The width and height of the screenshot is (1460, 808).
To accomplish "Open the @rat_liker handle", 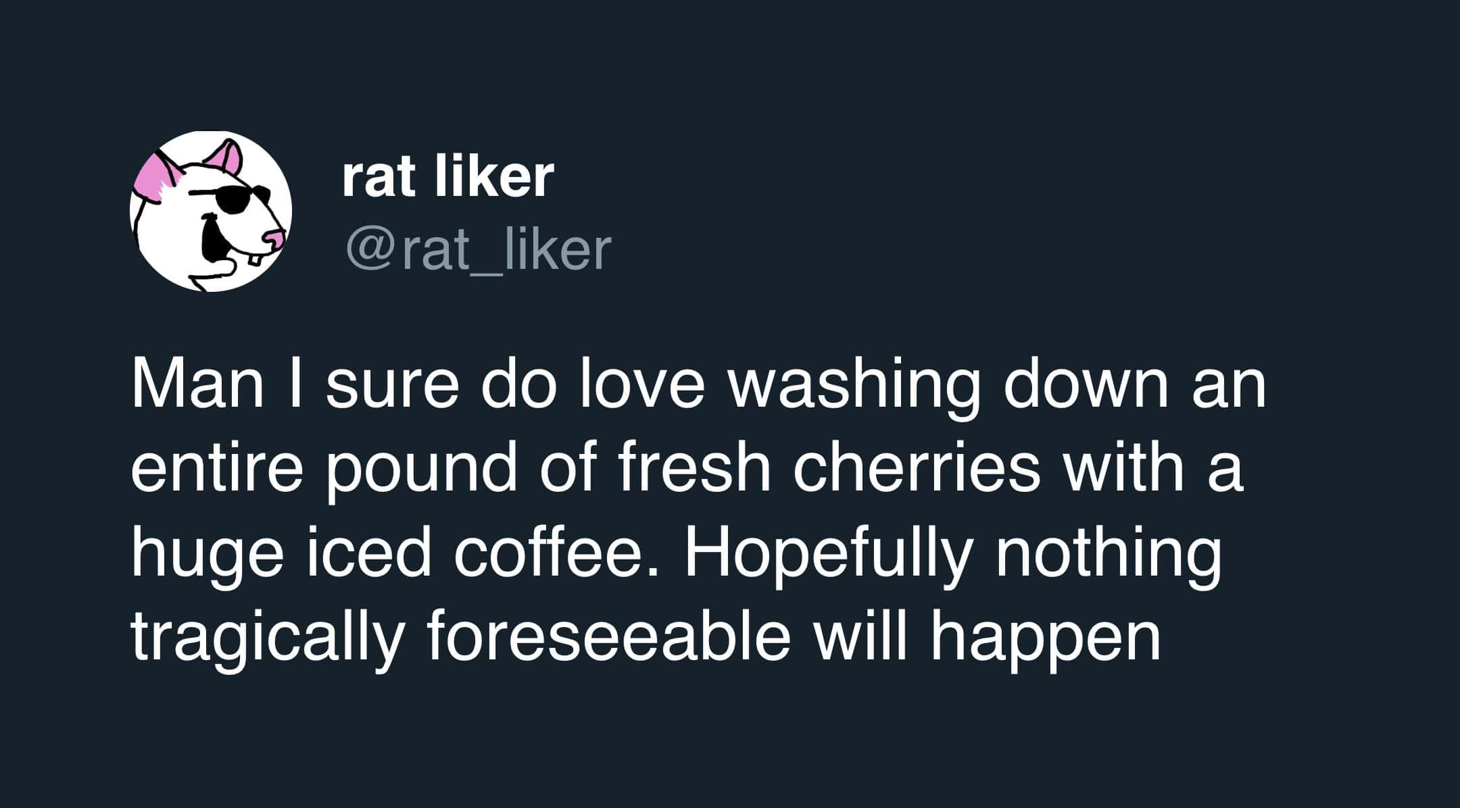I will pyautogui.click(x=479, y=250).
